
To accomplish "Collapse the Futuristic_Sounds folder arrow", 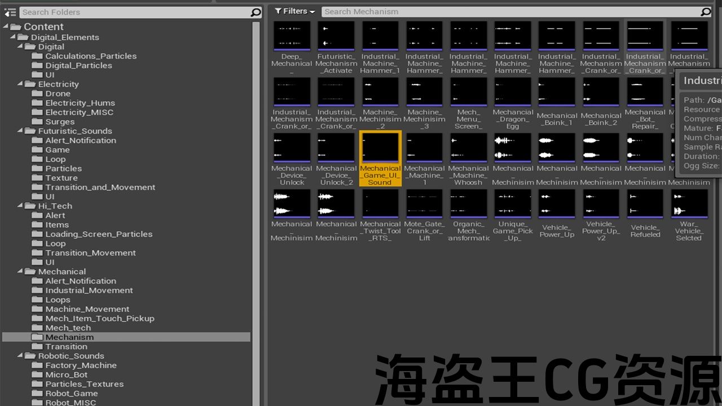I will click(21, 131).
